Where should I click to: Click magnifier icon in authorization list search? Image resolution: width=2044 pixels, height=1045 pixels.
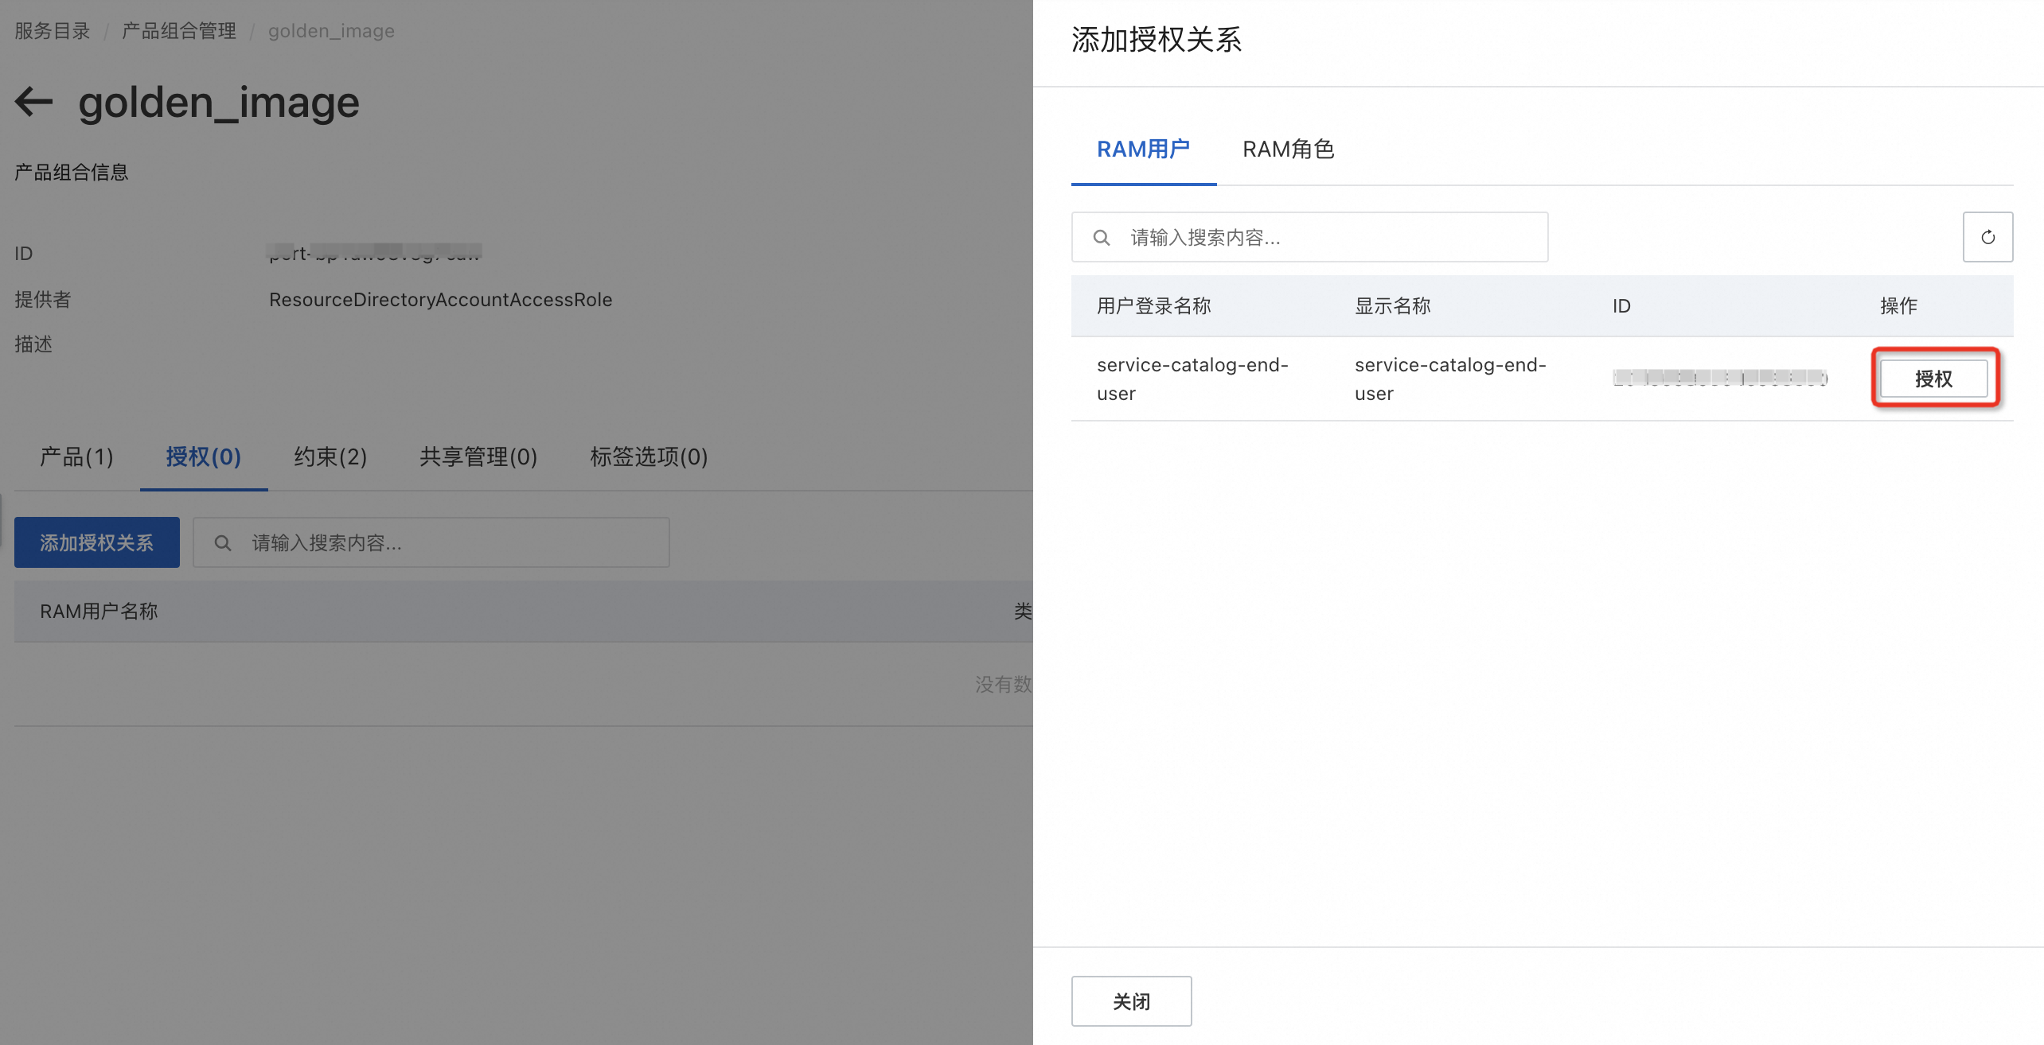click(223, 543)
